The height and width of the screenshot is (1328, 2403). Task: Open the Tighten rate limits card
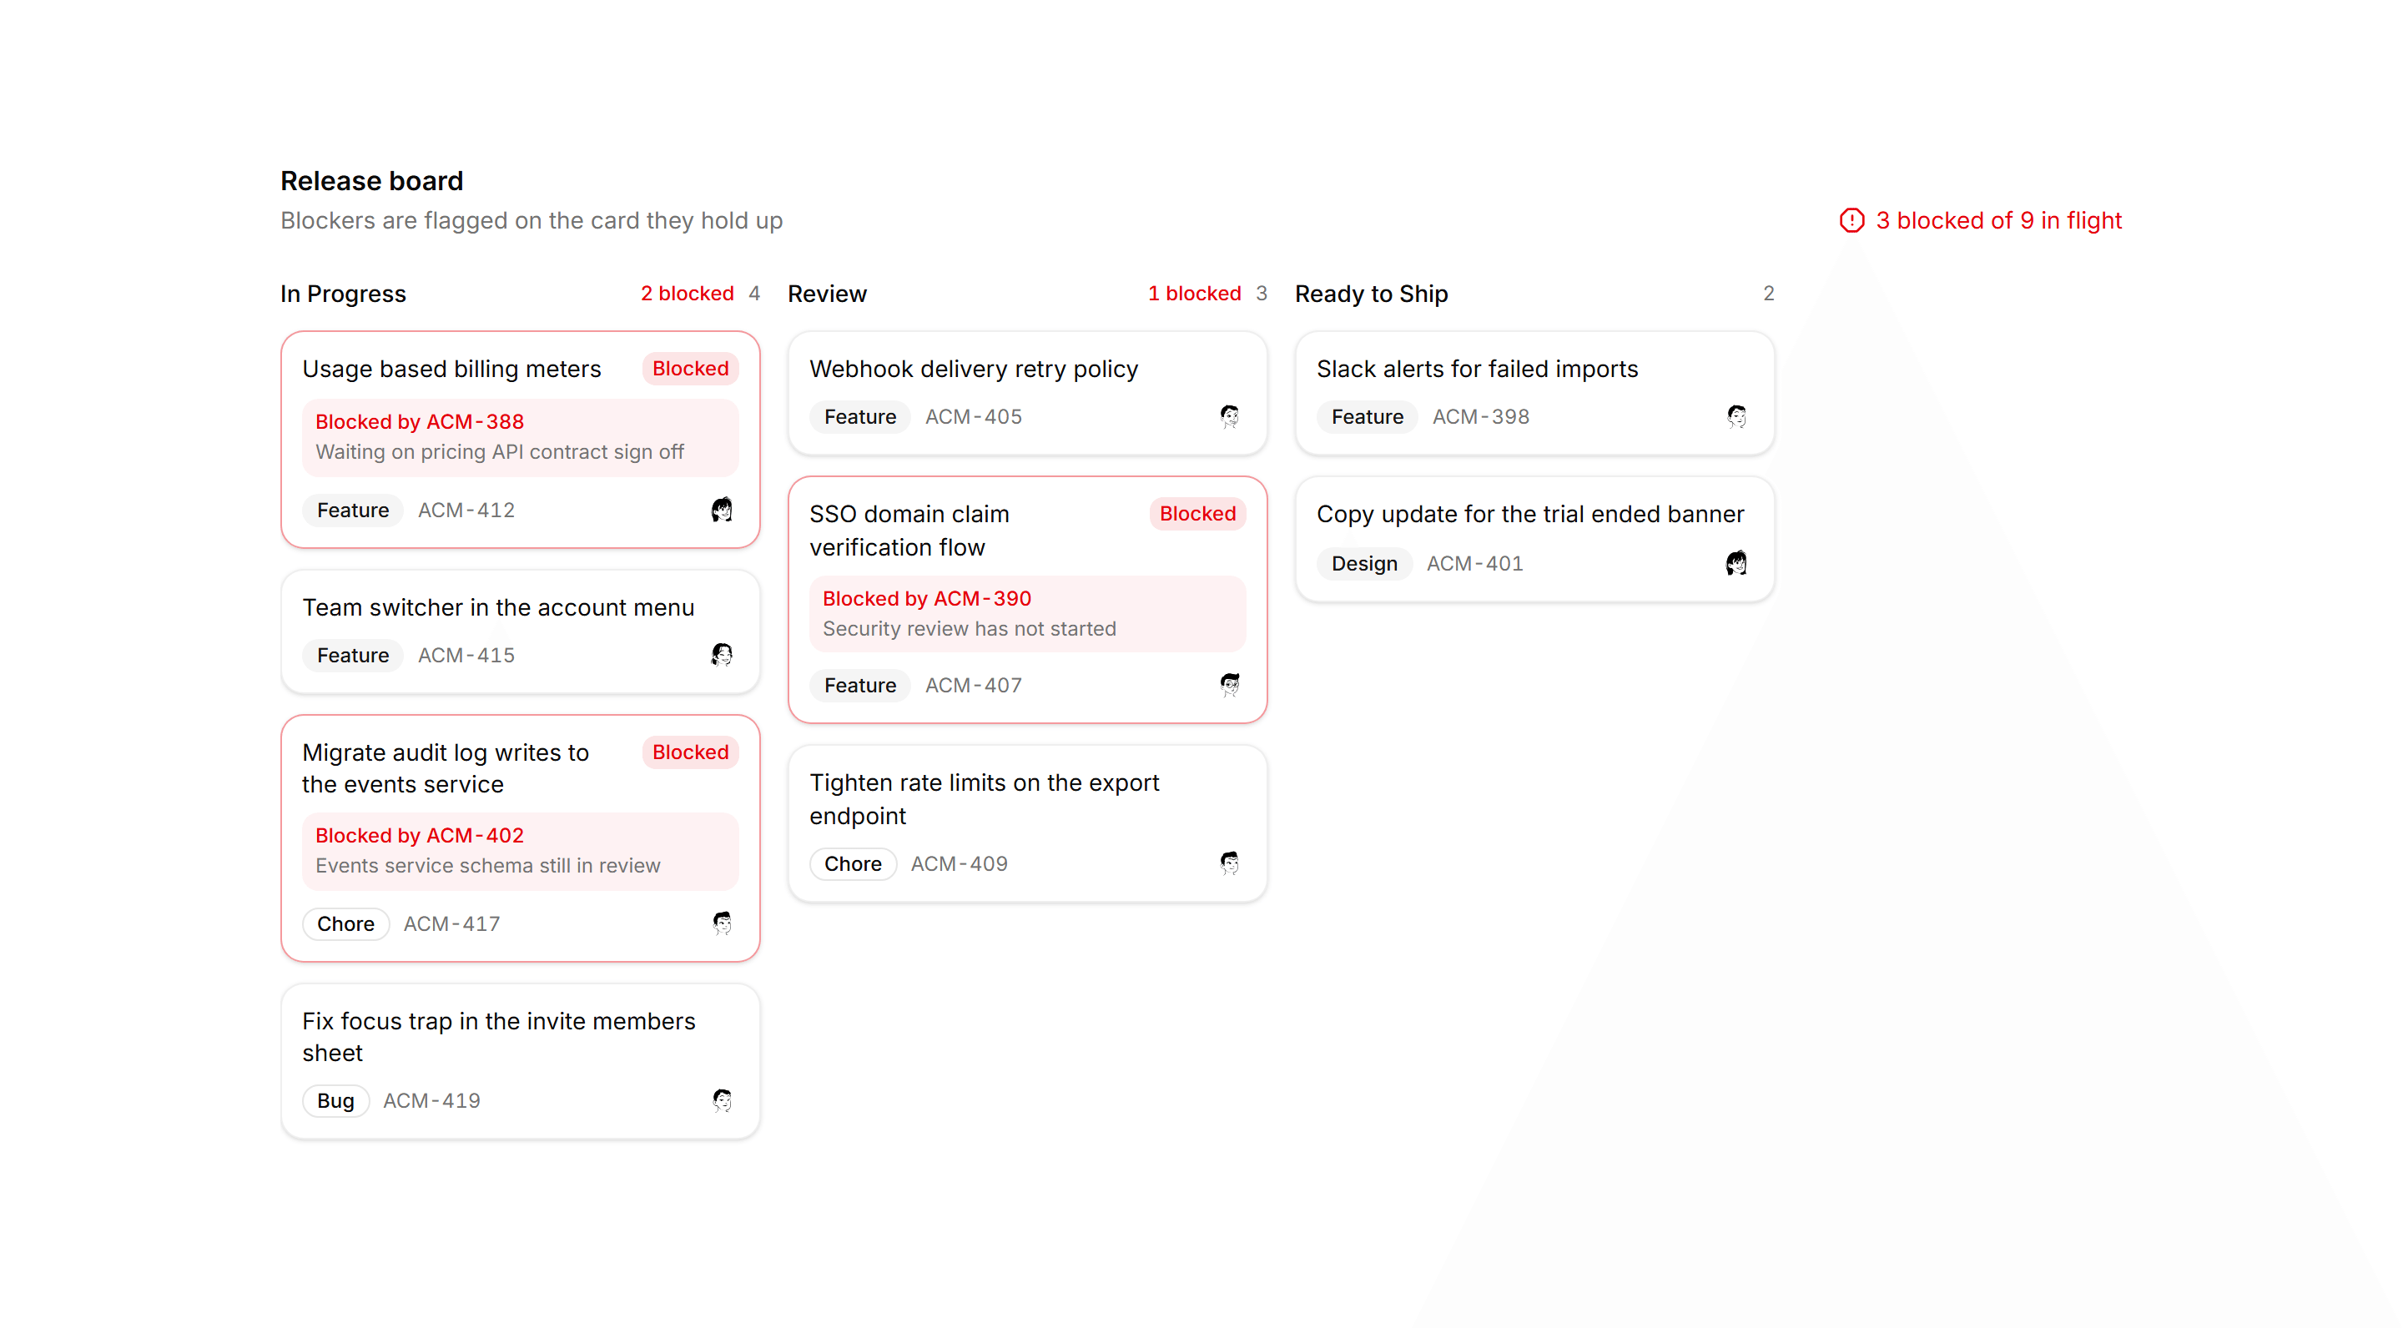1027,823
